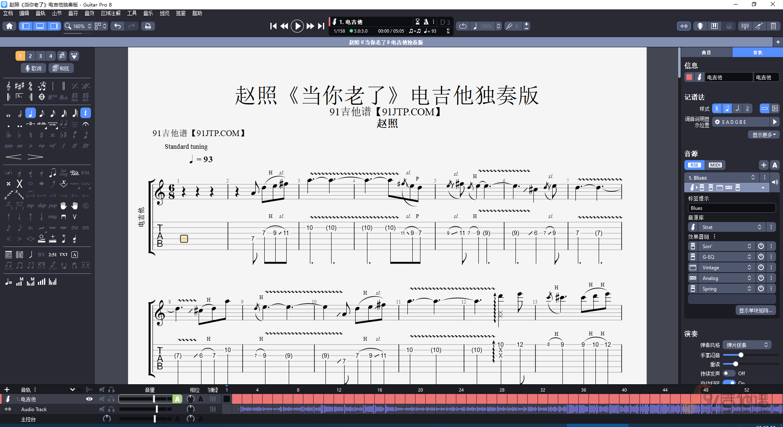The width and height of the screenshot is (783, 427).
Task: Select voice 2 in the palette
Action: [x=30, y=56]
